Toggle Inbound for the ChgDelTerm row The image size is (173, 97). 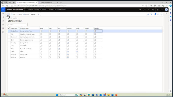coord(86,31)
